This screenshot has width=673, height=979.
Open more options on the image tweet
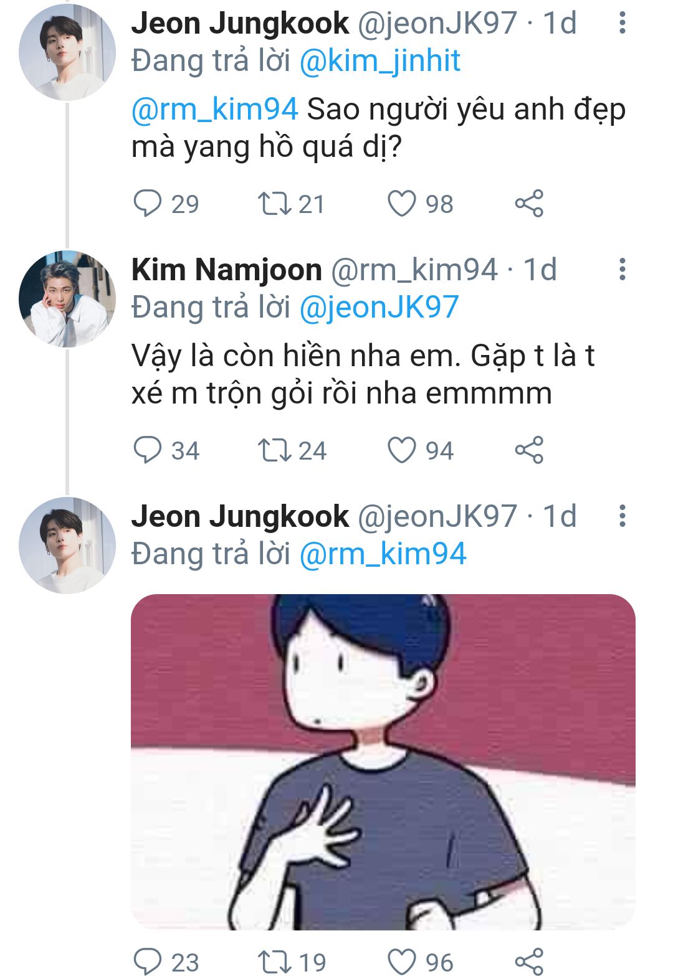tap(621, 516)
